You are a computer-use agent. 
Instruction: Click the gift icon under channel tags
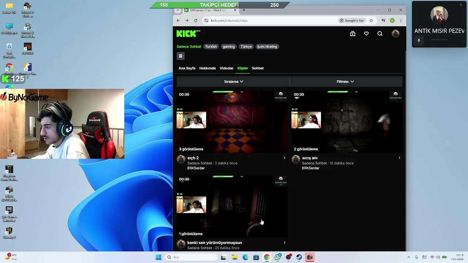pyautogui.click(x=180, y=56)
